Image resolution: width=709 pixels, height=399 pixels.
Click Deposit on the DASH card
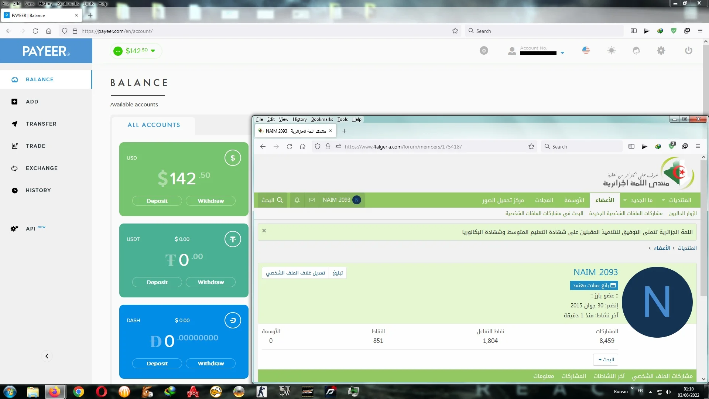coord(157,364)
